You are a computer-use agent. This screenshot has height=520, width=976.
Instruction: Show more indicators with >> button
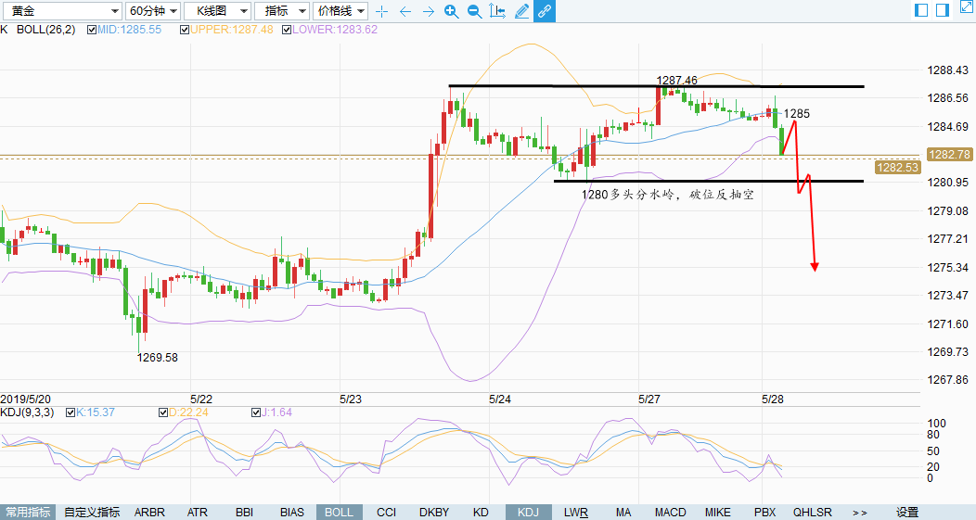click(x=859, y=512)
